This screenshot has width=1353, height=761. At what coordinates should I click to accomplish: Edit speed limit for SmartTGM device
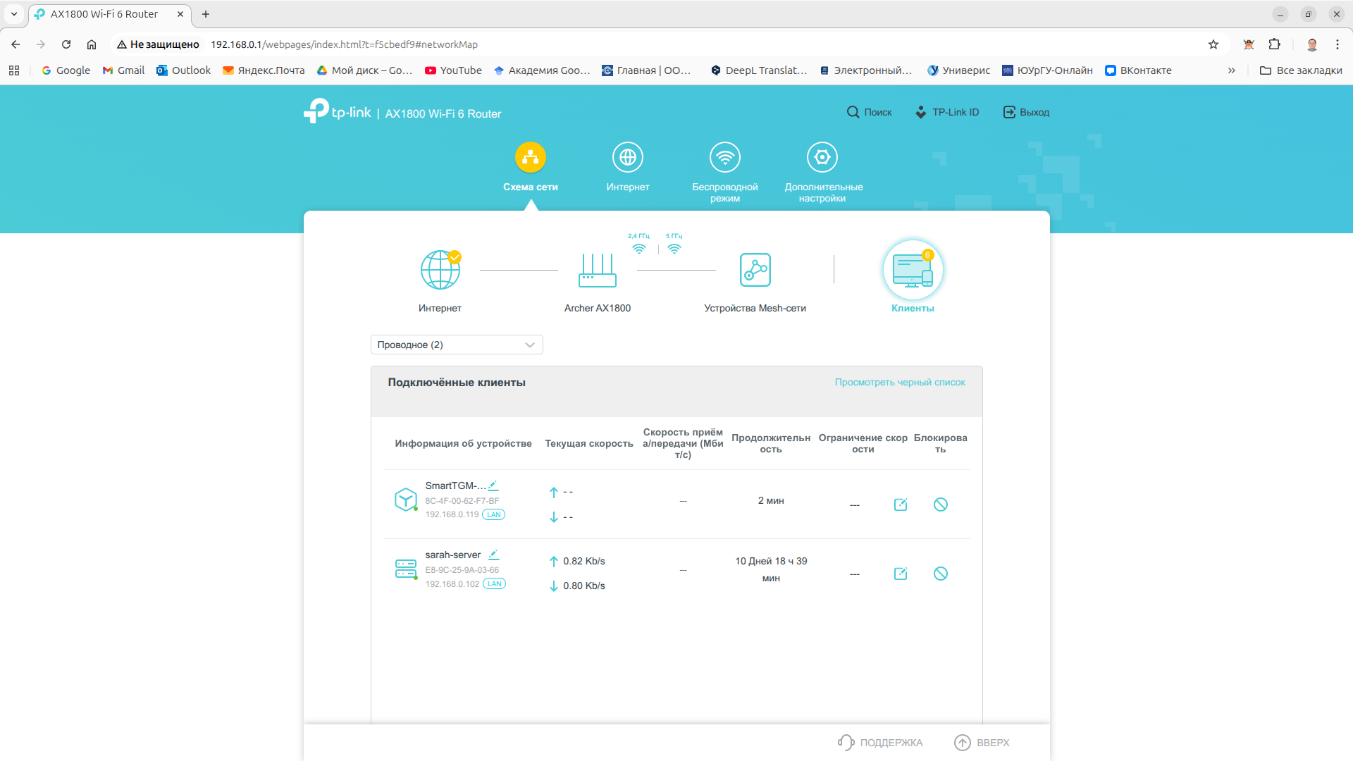tap(901, 505)
